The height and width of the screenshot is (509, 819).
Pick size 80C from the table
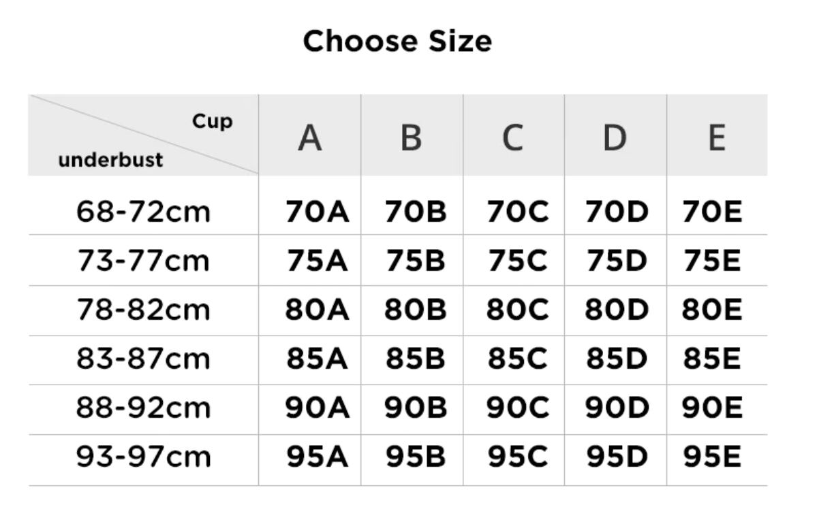coord(516,310)
